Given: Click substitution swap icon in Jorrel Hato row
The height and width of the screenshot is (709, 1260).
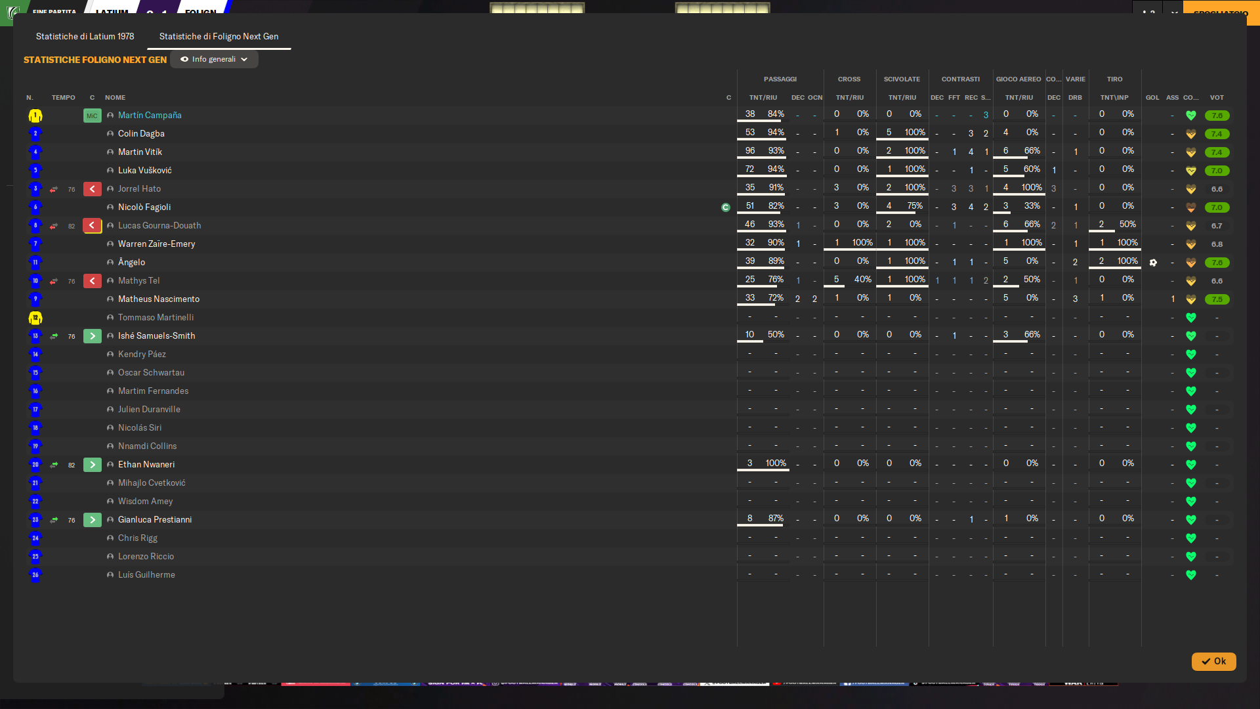Looking at the screenshot, I should point(54,189).
